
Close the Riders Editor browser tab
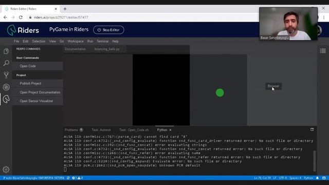point(56,9)
